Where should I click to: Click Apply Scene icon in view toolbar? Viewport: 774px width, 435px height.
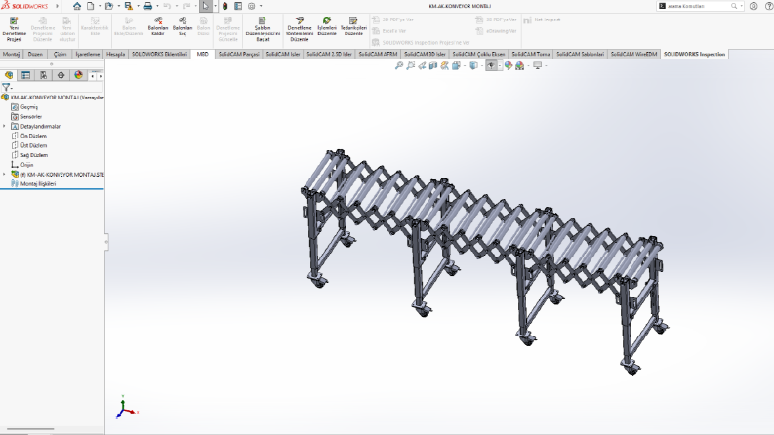tap(520, 65)
